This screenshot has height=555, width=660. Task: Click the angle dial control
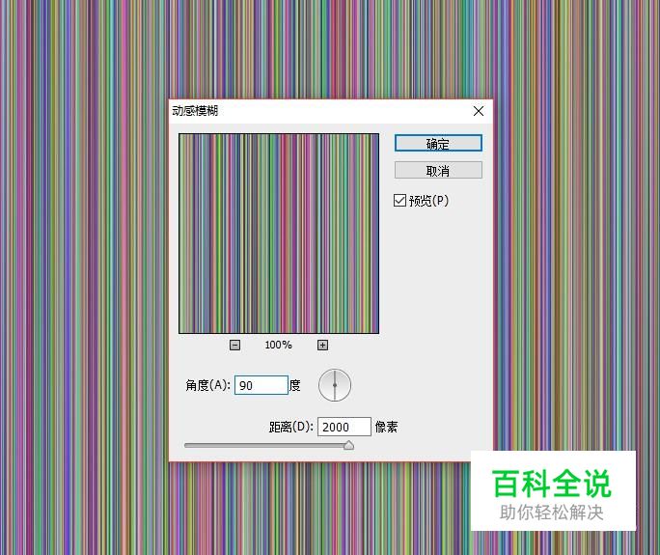[335, 385]
